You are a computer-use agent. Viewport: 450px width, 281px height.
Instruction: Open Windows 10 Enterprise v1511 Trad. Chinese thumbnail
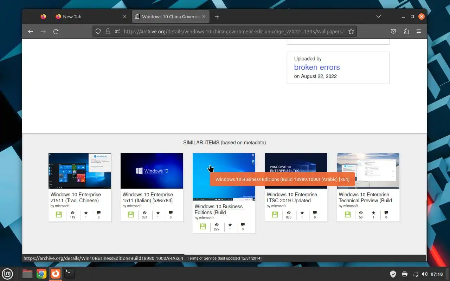[80, 171]
